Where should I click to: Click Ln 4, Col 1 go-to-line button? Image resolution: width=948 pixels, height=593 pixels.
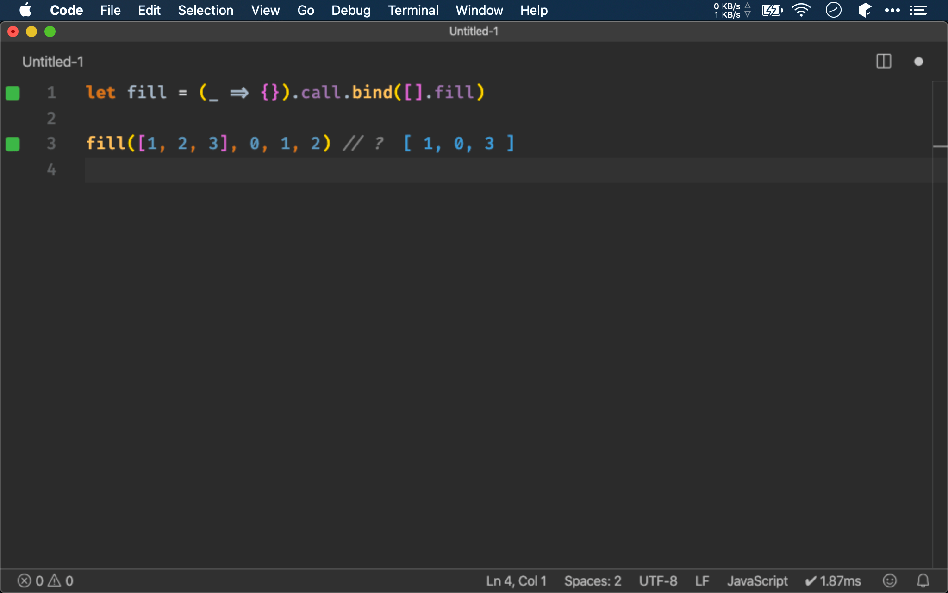click(x=516, y=580)
